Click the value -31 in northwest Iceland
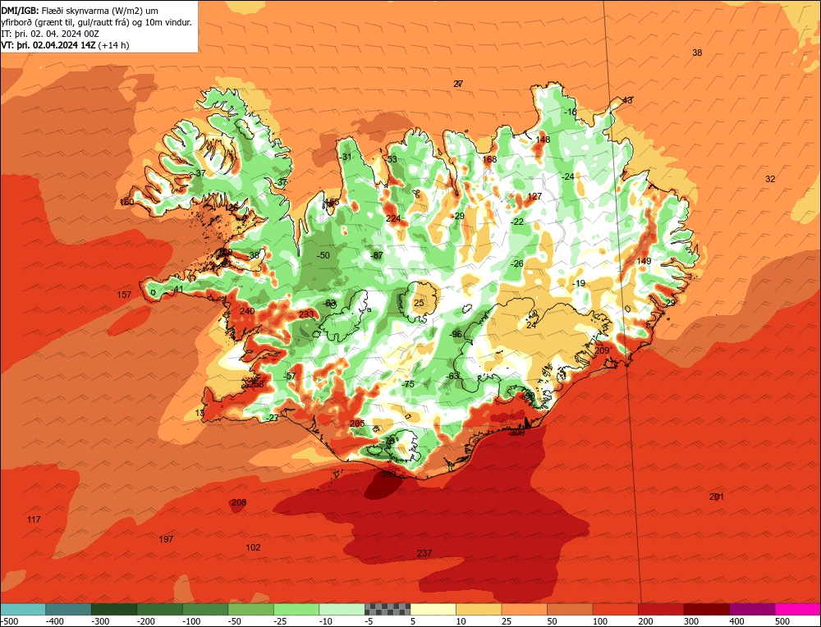 [x=346, y=157]
